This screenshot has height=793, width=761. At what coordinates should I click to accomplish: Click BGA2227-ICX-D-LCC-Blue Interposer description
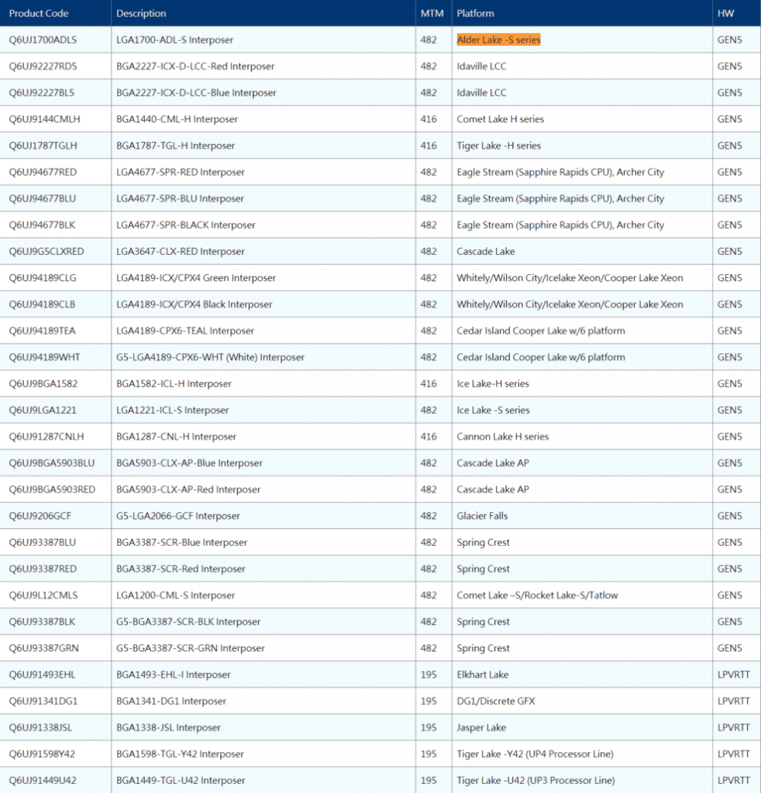click(196, 93)
